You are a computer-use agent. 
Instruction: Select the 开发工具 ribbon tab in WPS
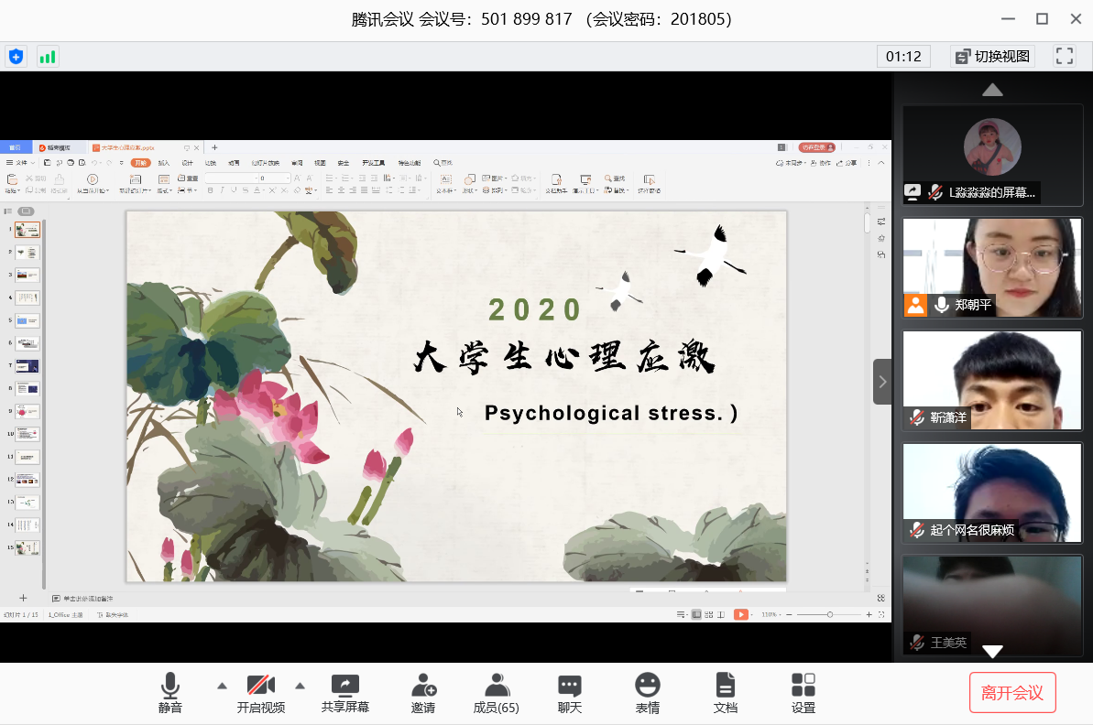(374, 163)
